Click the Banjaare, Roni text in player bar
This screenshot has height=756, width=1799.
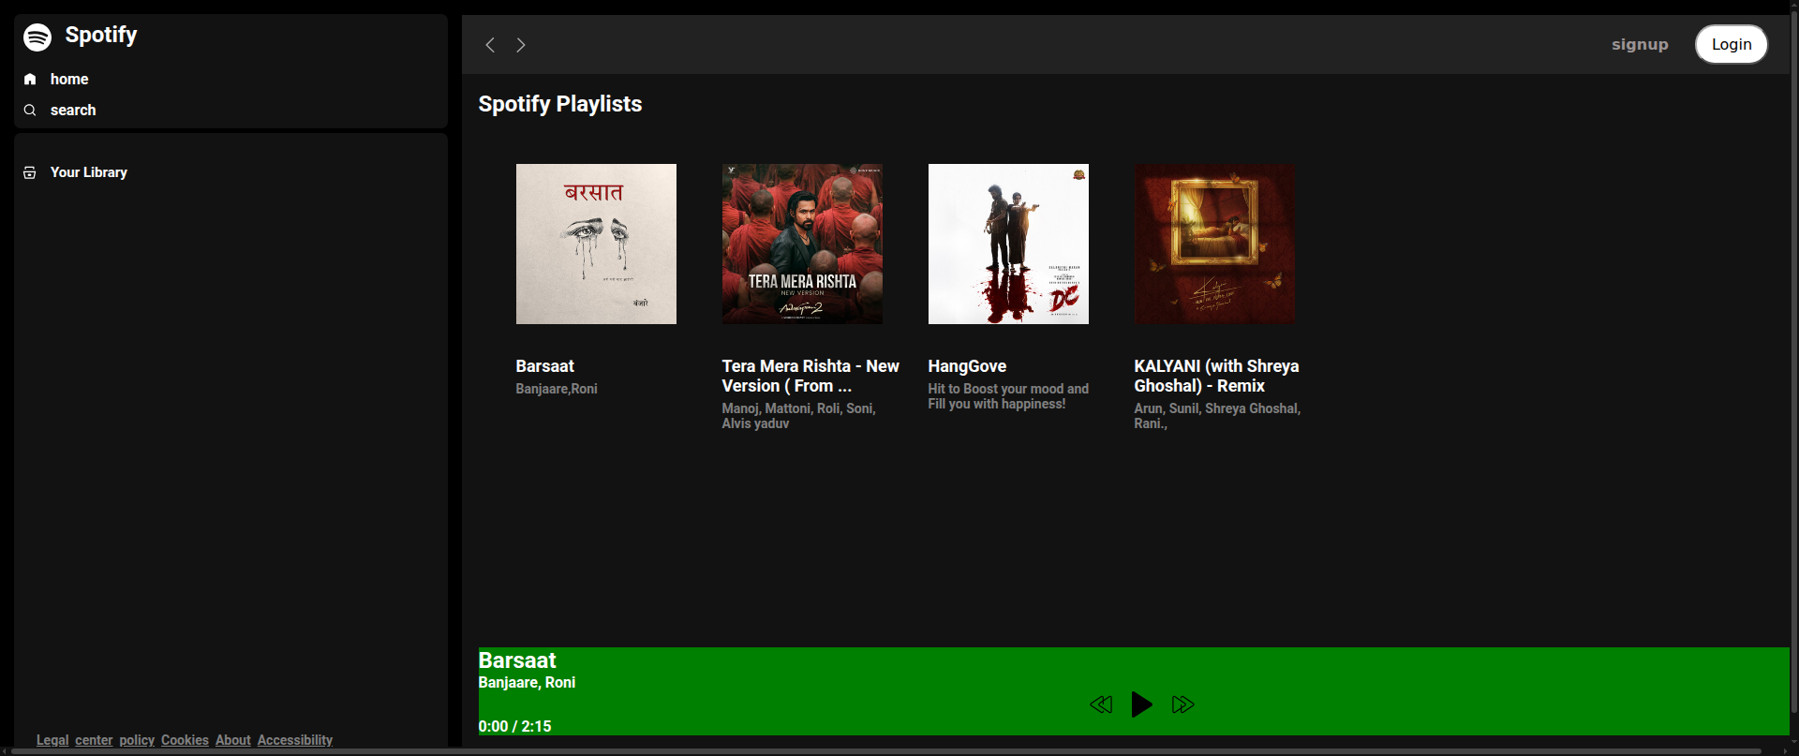[527, 683]
